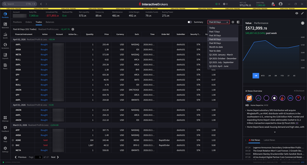This screenshot has height=165, width=307.
Task: Expand AI news overview with down arrow
Action: [x=275, y=132]
